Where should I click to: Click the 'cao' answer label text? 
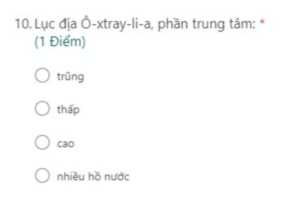click(x=65, y=144)
